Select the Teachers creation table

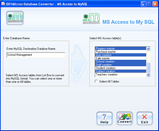[x=121, y=74]
